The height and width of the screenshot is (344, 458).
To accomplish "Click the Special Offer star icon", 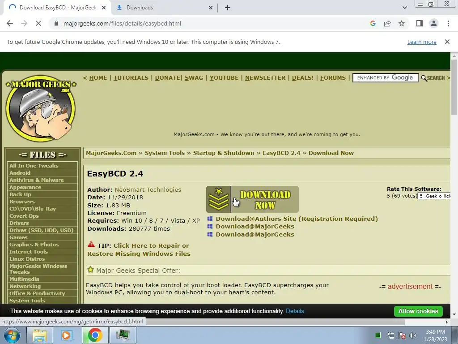I will pos(90,270).
